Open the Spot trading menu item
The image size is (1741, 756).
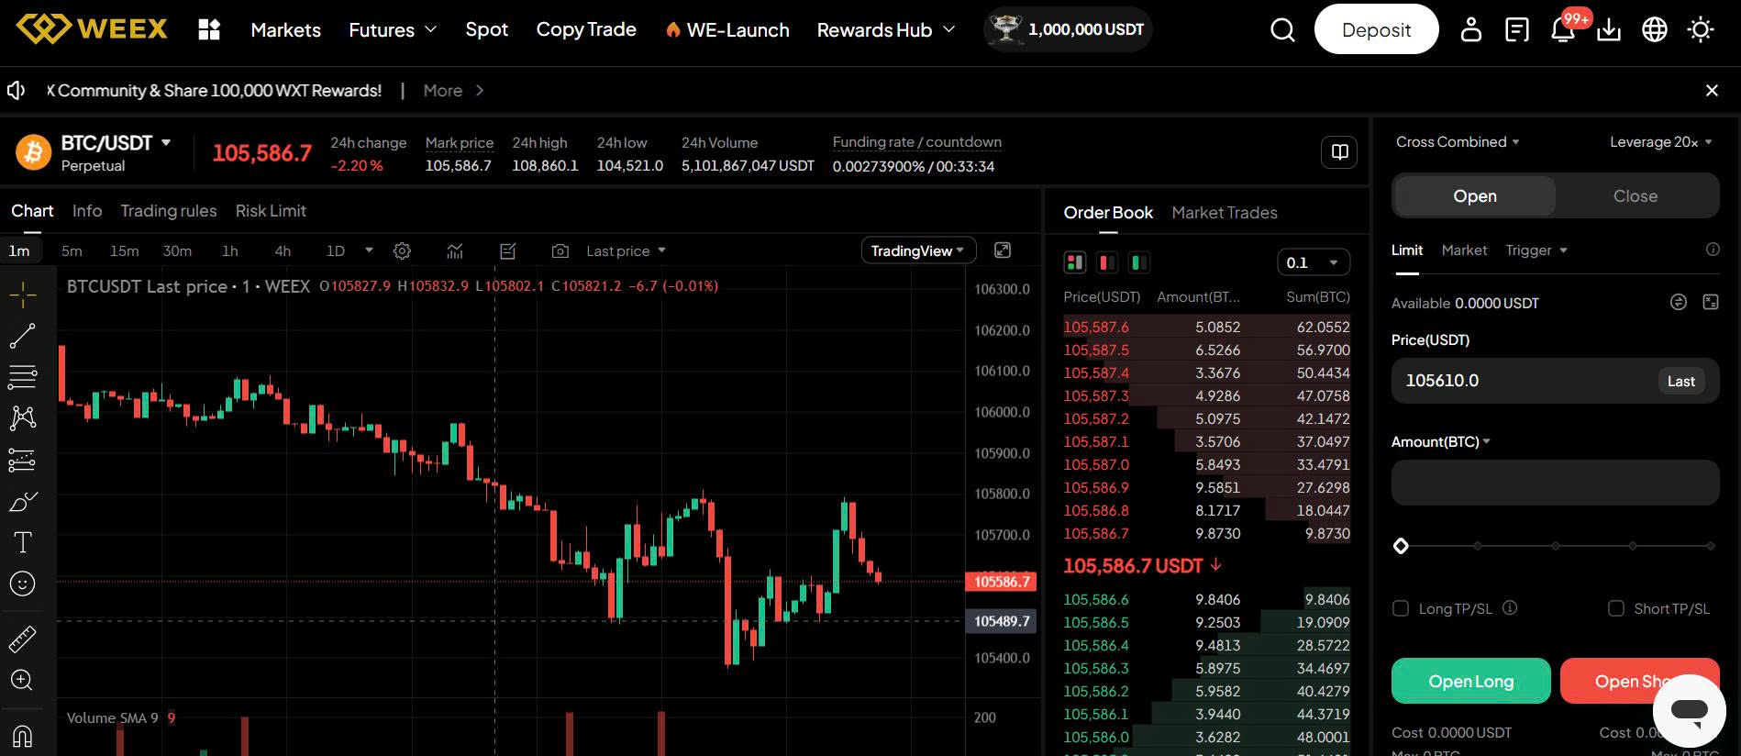(486, 29)
